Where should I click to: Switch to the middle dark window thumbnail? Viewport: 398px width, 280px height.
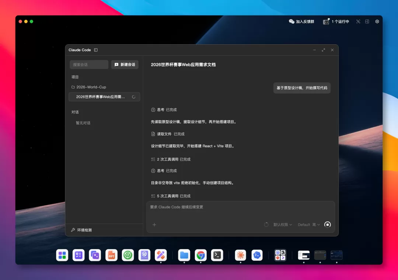(x=320, y=255)
